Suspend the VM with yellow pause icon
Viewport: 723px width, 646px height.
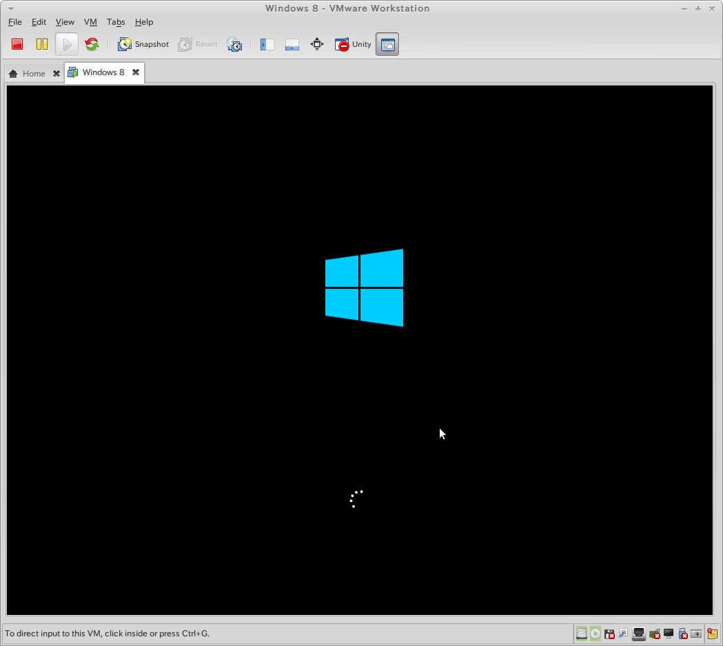tap(42, 44)
